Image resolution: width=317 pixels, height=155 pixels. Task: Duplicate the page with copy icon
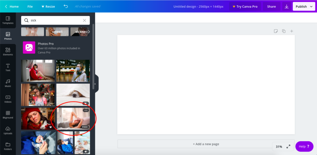pyautogui.click(x=284, y=31)
